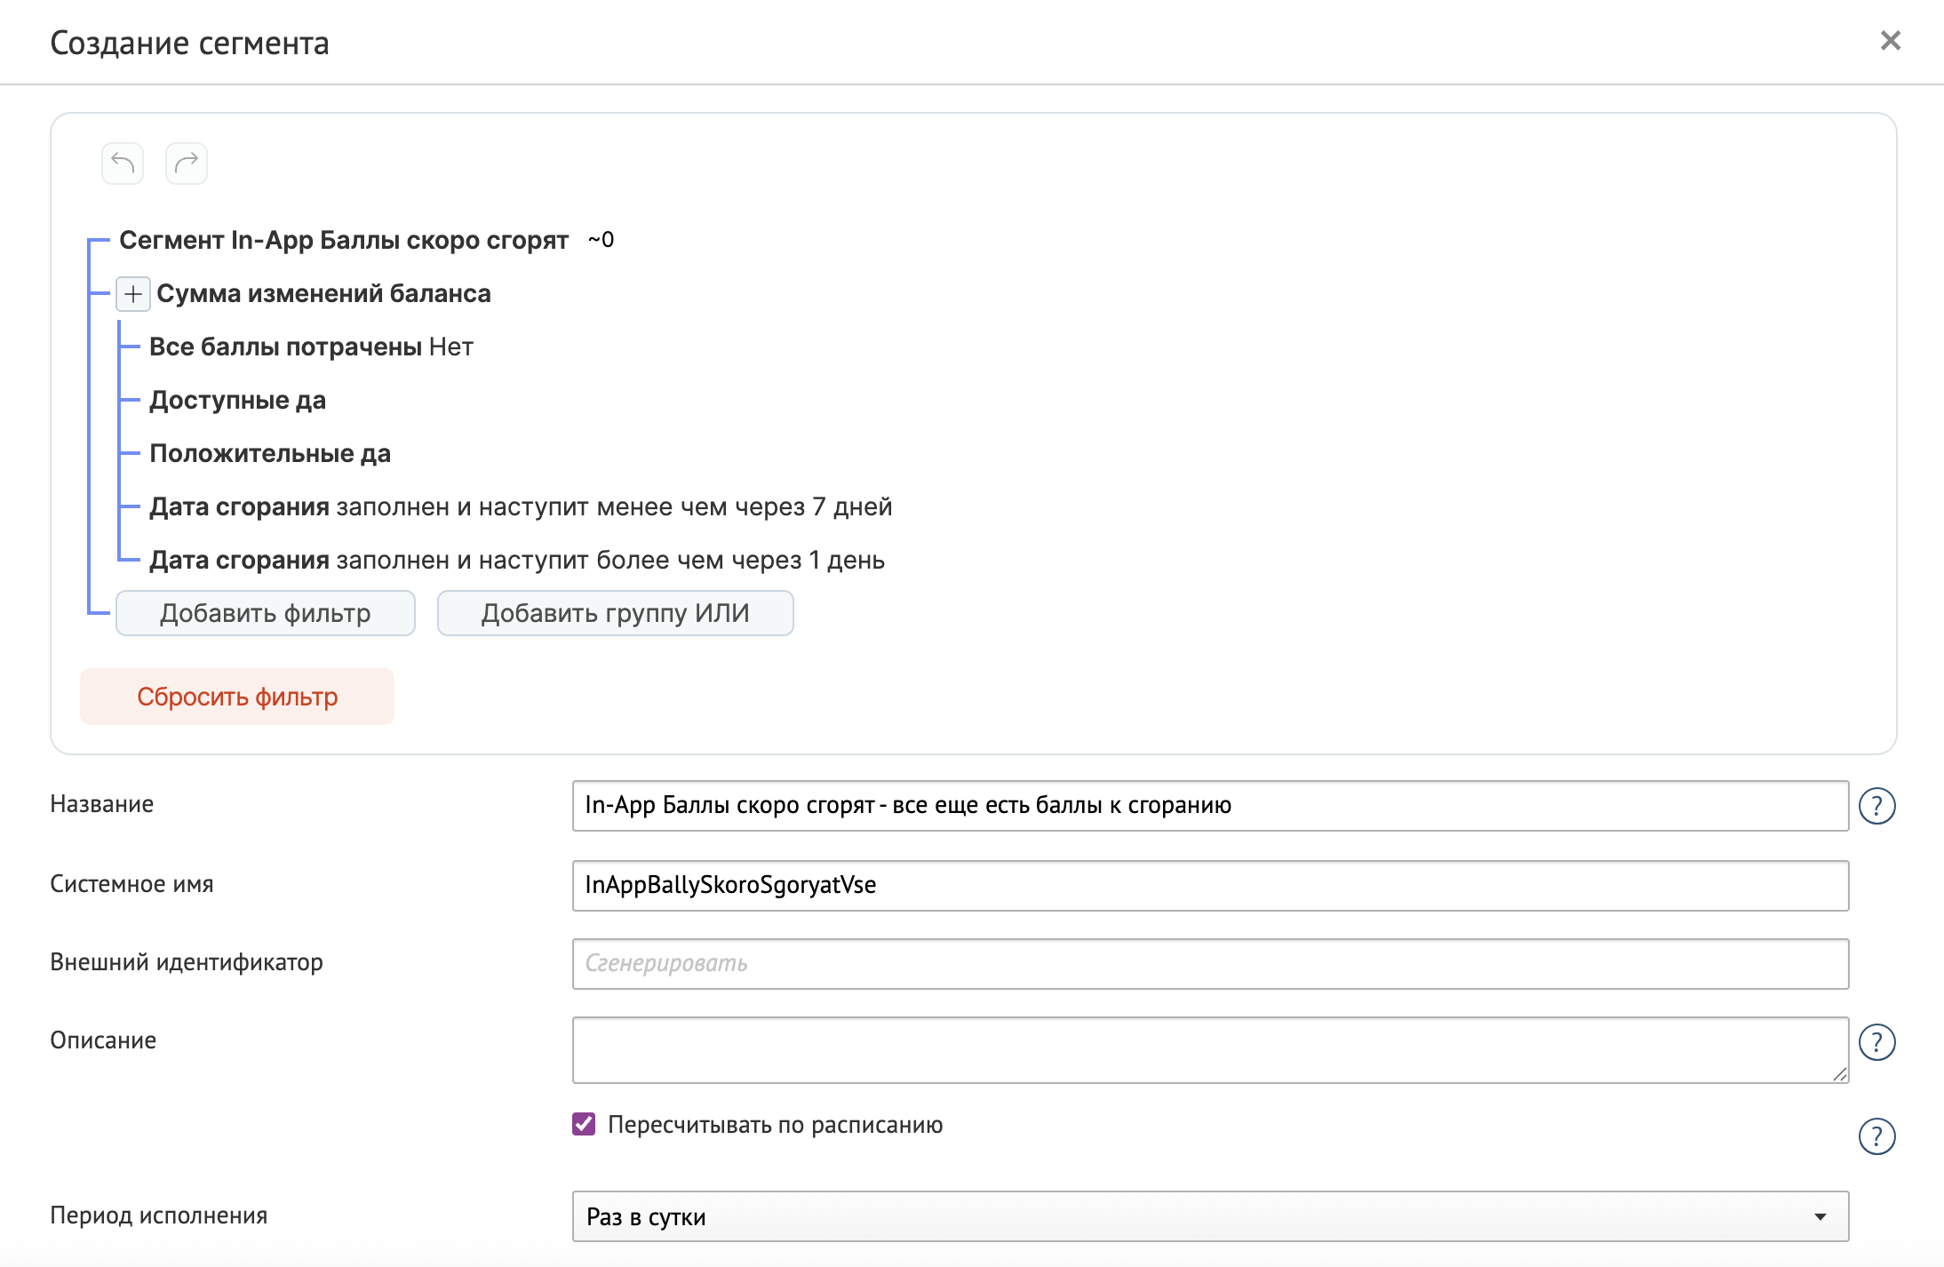The image size is (1944, 1267).
Task: Grab the Описание textarea resize handle
Action: 1839,1074
